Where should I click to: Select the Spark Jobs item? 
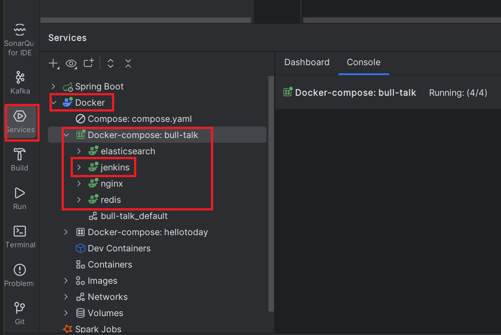click(92, 329)
